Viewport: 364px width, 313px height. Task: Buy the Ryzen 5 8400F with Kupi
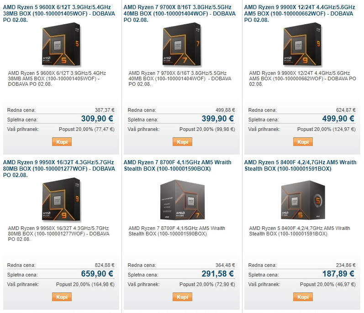point(303,297)
